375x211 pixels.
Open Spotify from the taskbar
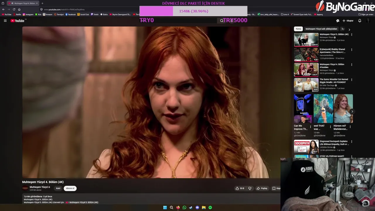210,207
